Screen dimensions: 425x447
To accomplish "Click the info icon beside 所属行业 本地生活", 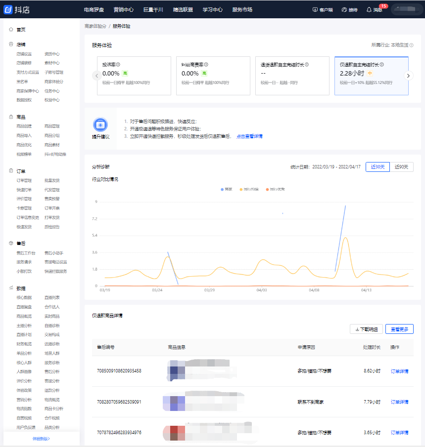I will point(412,45).
